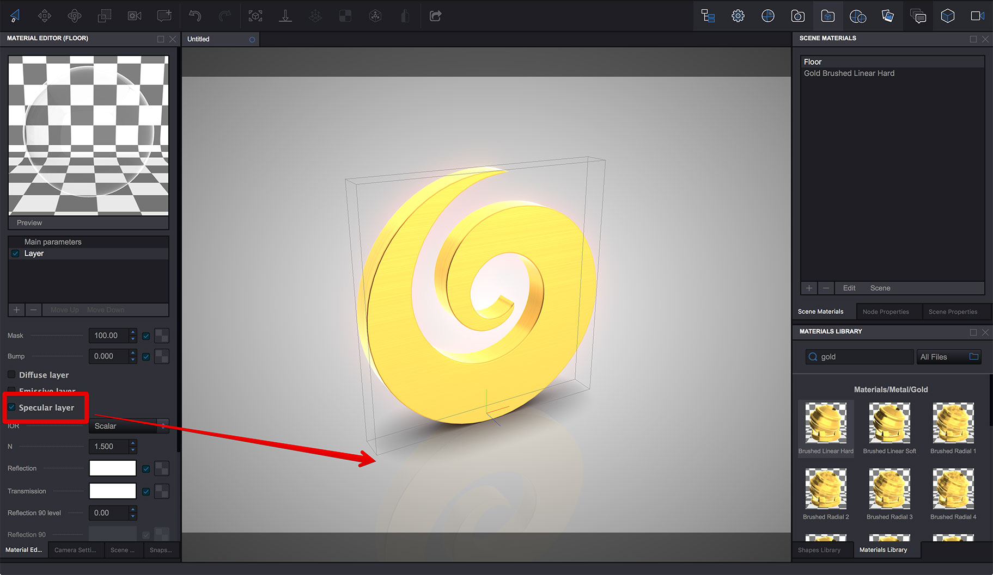Click the Edit button under Scene Materials
993x575 pixels.
[849, 288]
